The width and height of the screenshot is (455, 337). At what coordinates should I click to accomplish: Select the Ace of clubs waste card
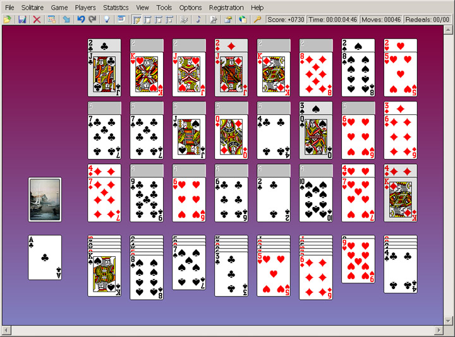coord(45,257)
